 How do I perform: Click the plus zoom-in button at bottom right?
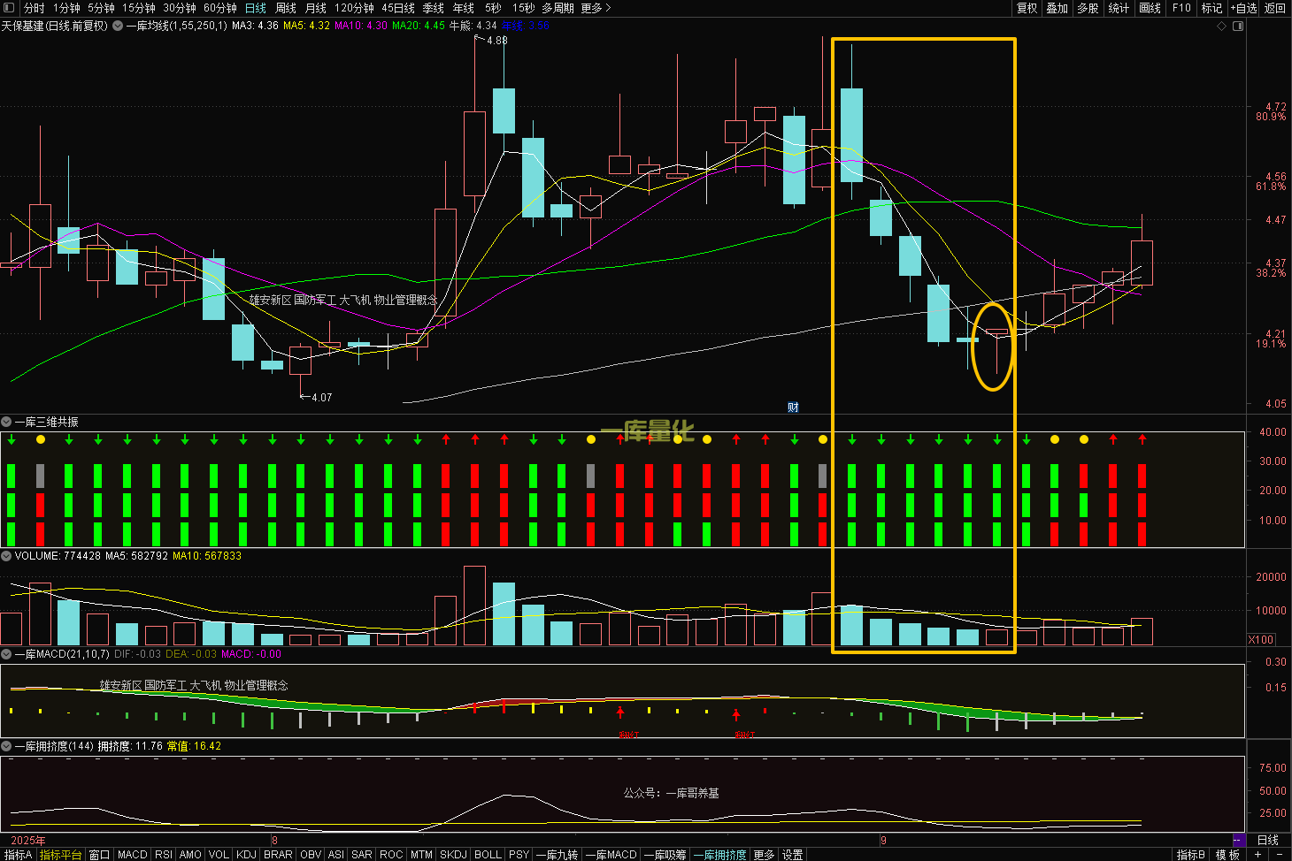1257,855
